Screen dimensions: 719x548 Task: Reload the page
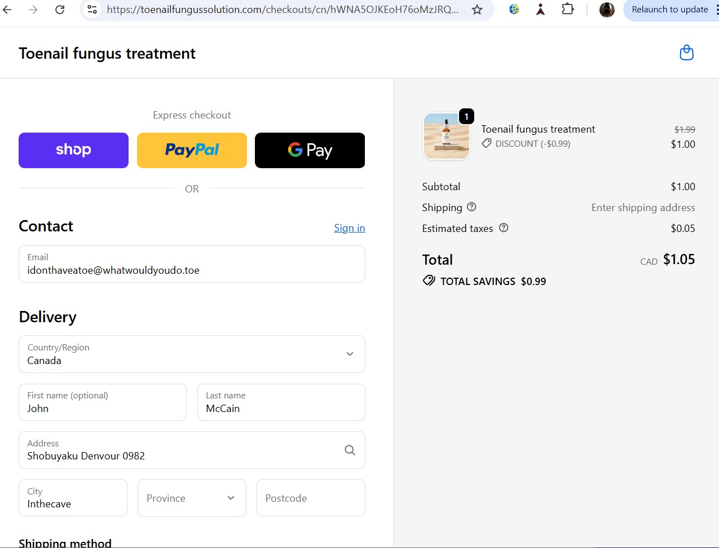click(60, 10)
